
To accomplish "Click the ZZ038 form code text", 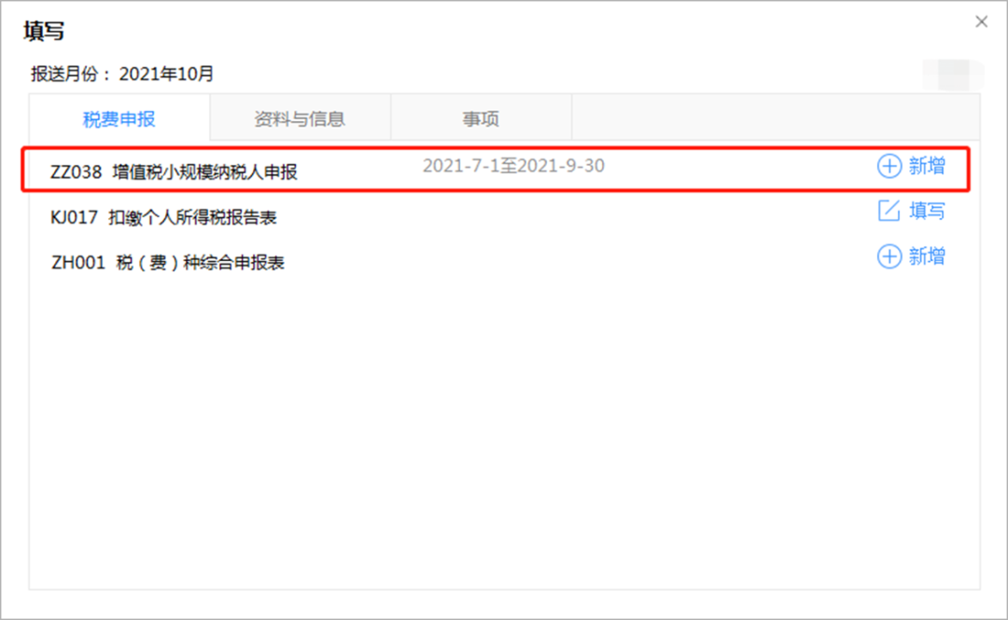I will tap(76, 172).
